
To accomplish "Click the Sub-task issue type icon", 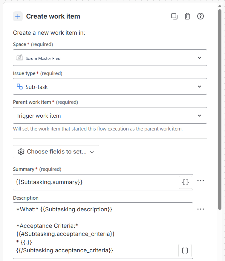I will coord(20,87).
